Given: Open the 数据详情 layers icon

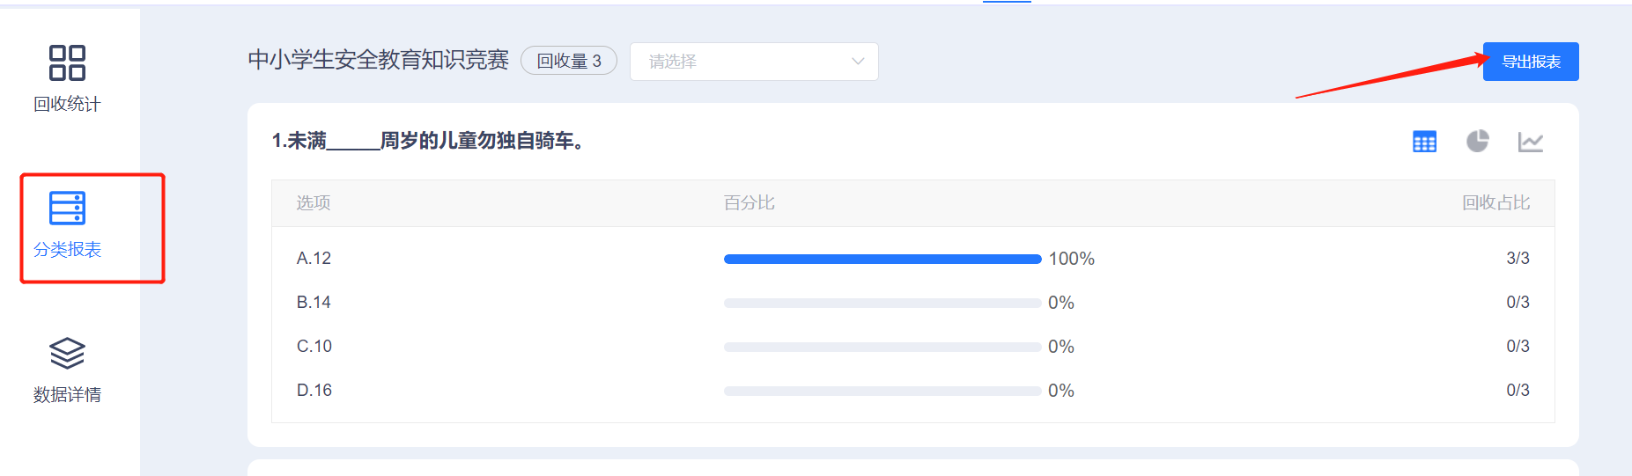Looking at the screenshot, I should [x=67, y=353].
